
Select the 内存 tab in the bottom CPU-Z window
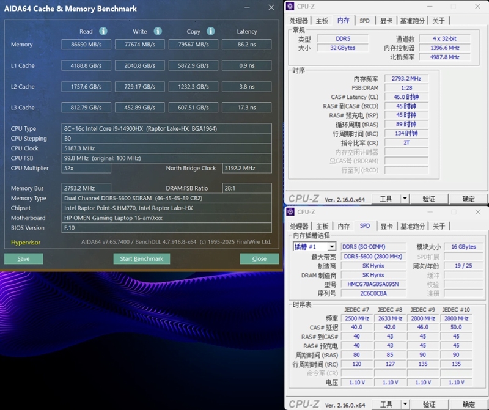point(343,227)
